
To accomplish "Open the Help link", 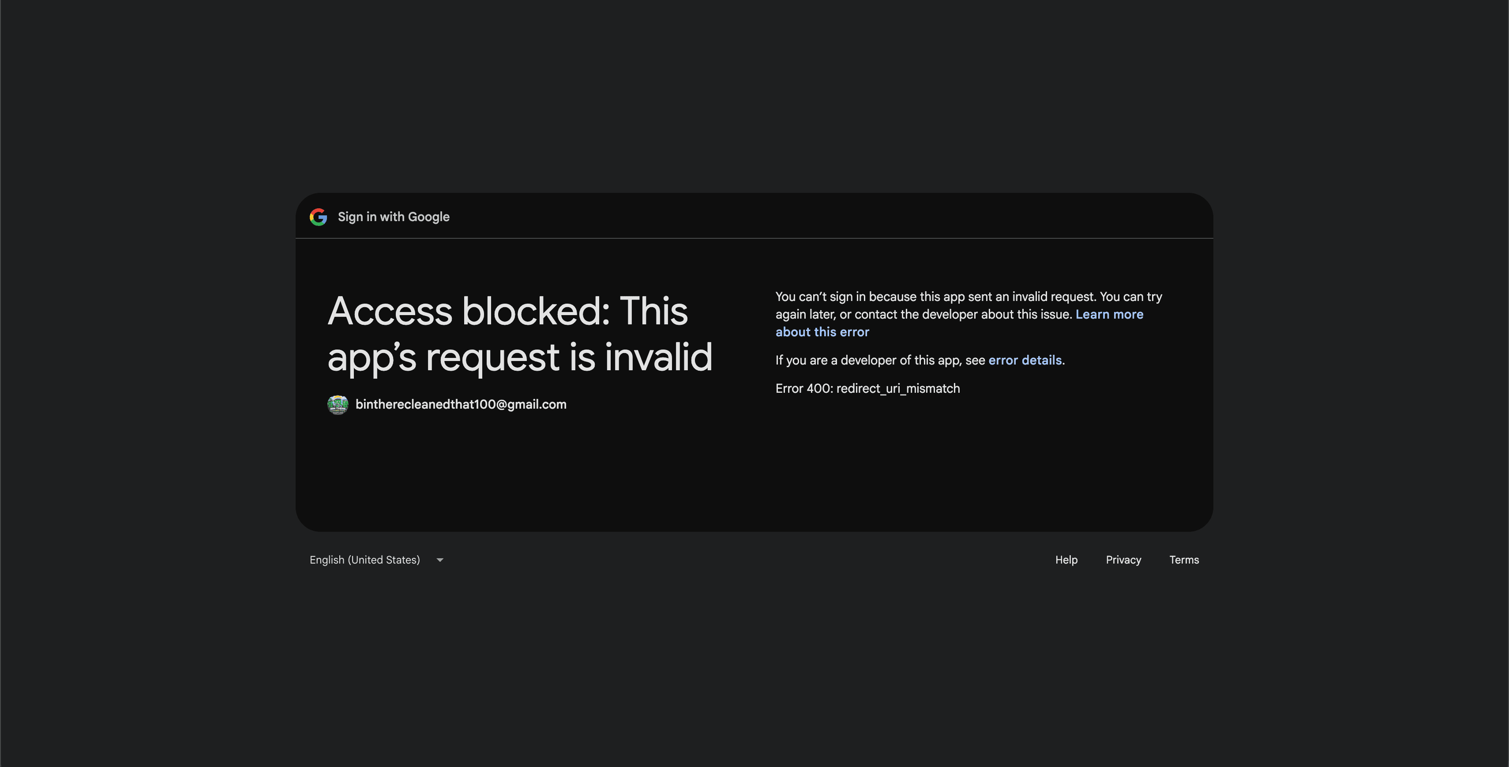I will pyautogui.click(x=1066, y=560).
